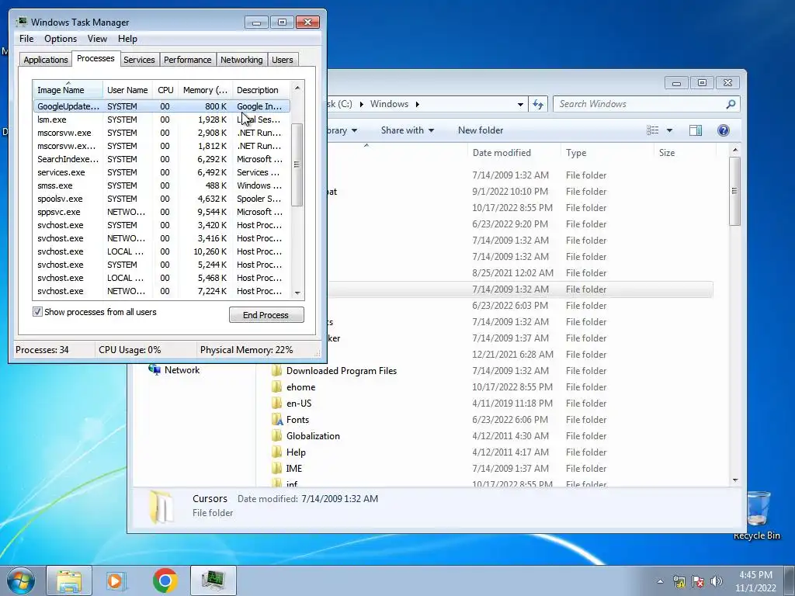
Task: Click the search magnifier in Explorer
Action: click(x=731, y=104)
